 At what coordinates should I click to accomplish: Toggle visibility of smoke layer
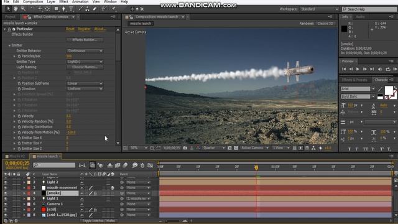6,194
